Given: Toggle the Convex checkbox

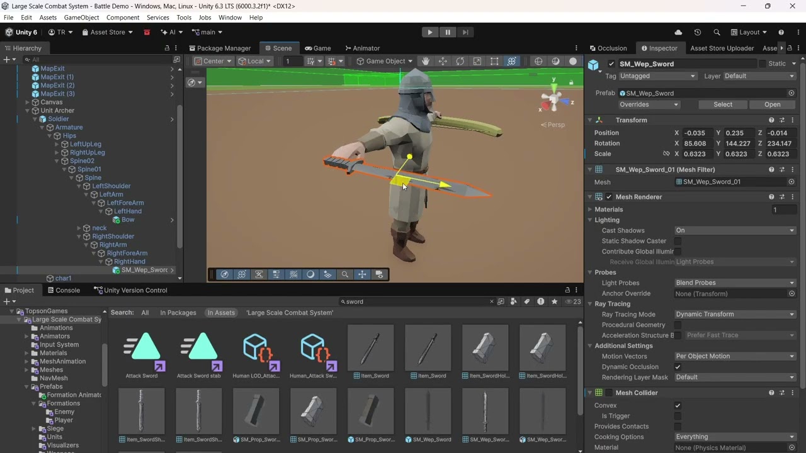Looking at the screenshot, I should [678, 405].
